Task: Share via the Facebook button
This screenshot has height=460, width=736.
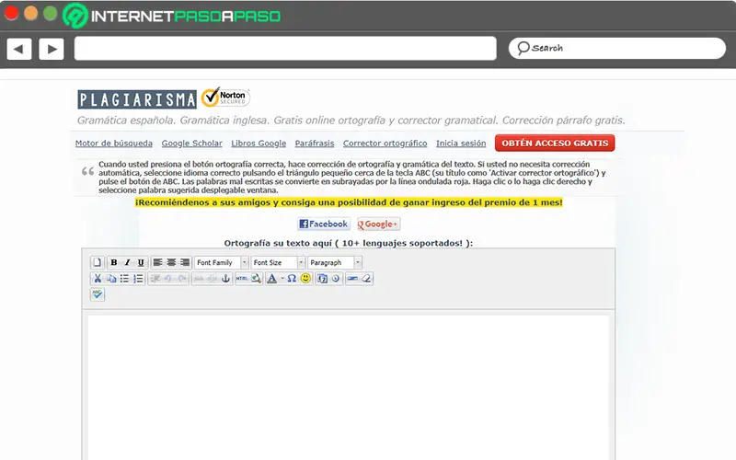Action: pos(324,224)
